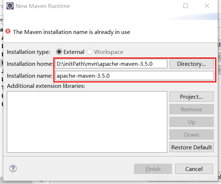Click the Down button
Screen dimensions: 221x184
click(x=191, y=134)
